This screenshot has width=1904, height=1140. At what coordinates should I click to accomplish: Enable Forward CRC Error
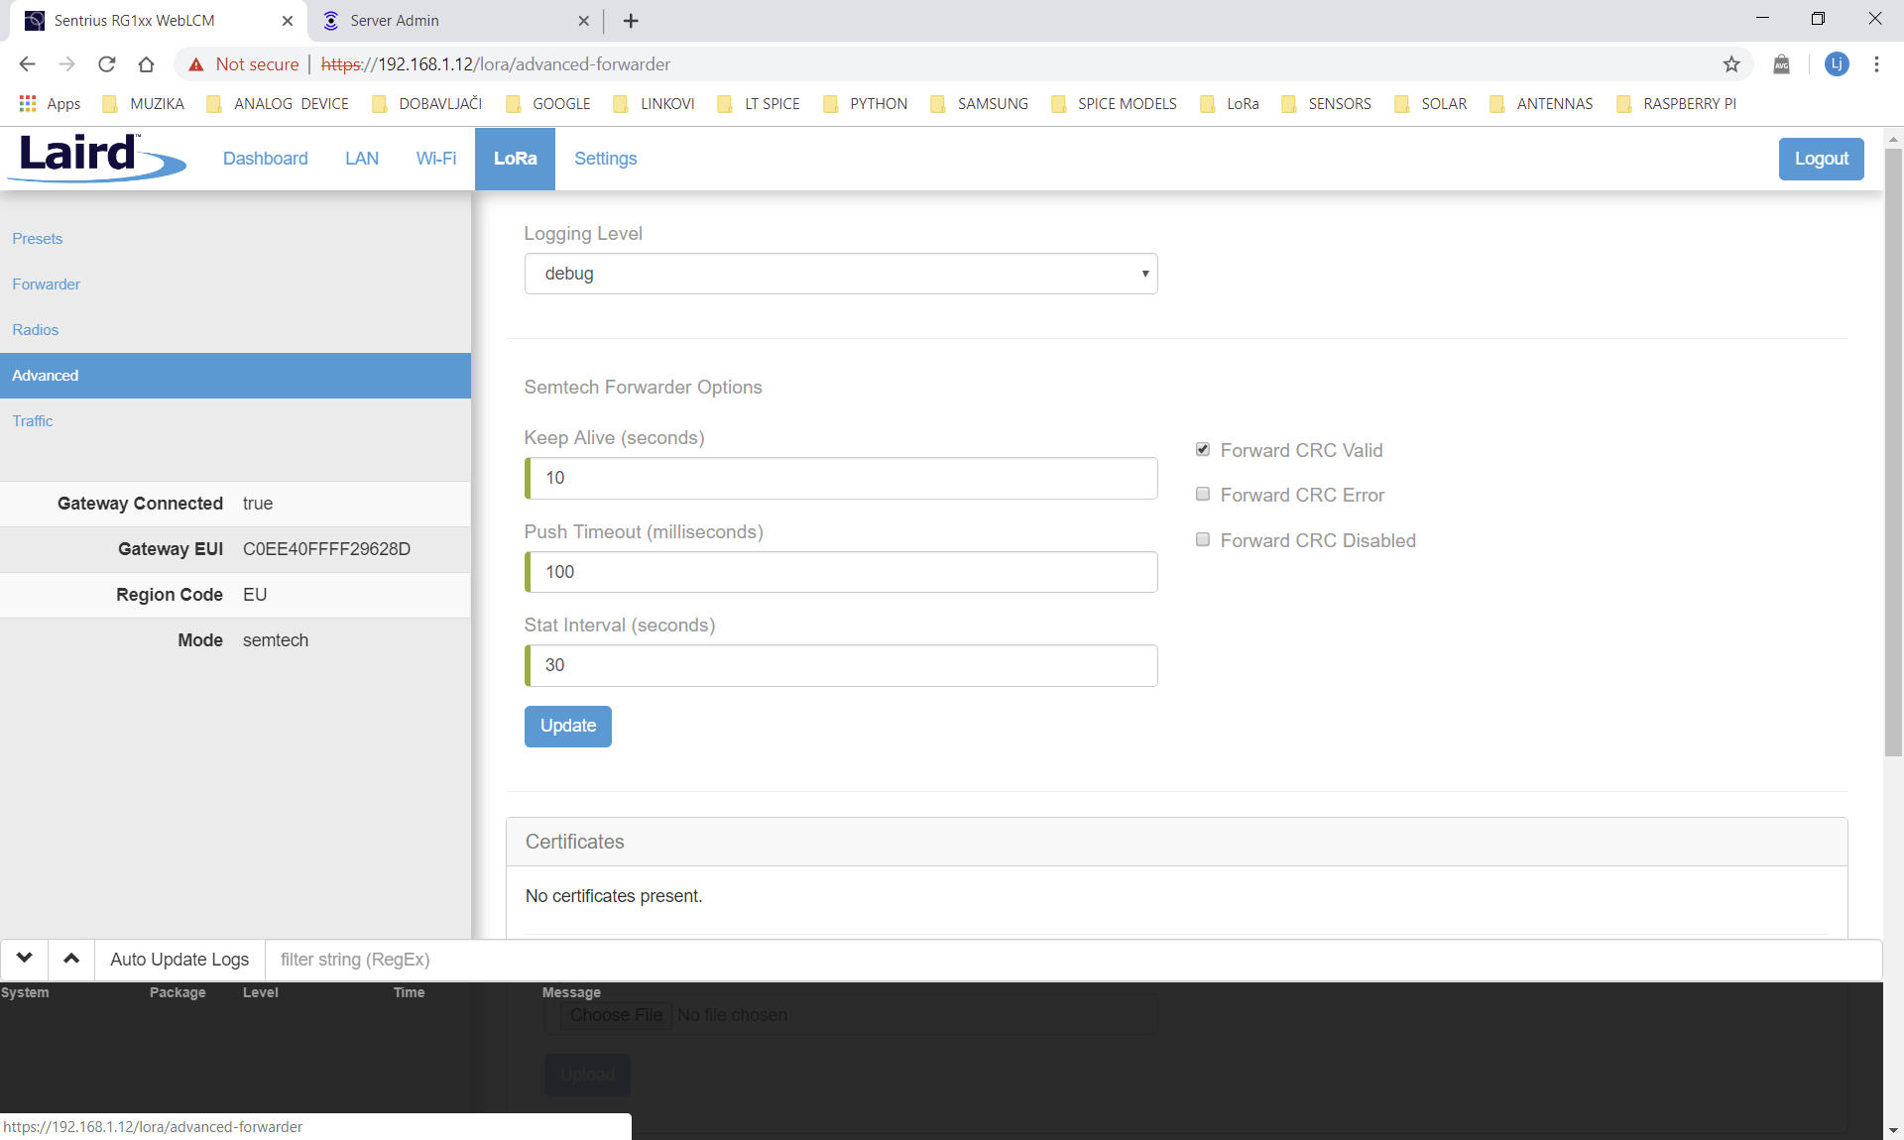coord(1202,494)
